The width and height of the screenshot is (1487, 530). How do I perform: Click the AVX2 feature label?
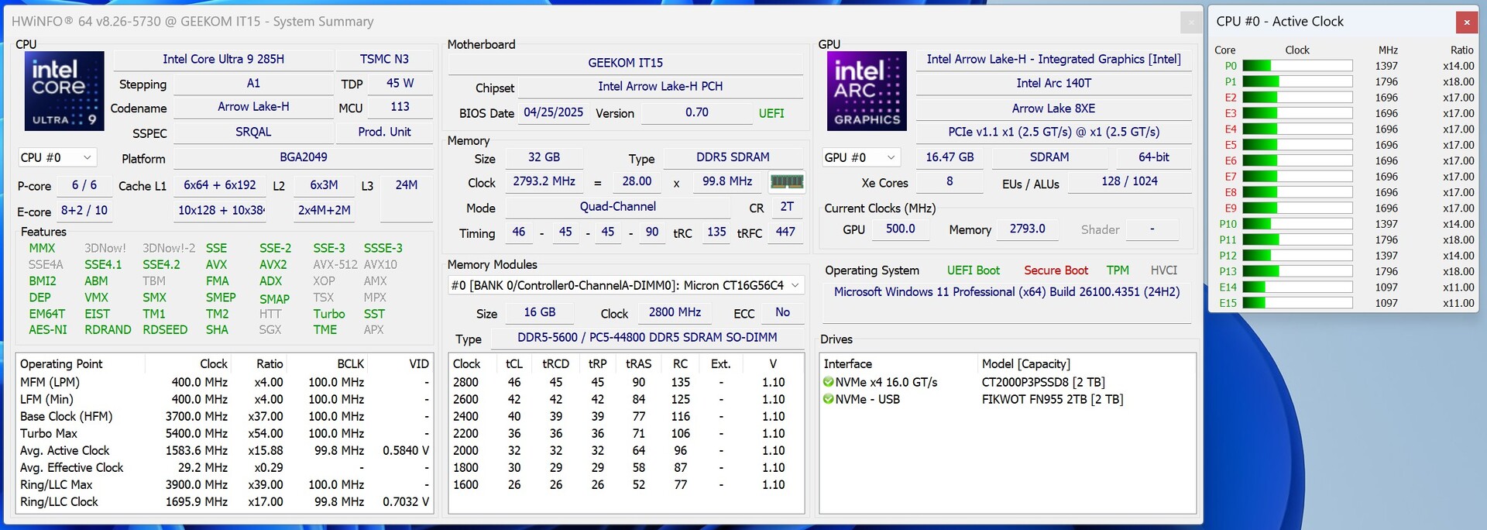click(x=273, y=264)
